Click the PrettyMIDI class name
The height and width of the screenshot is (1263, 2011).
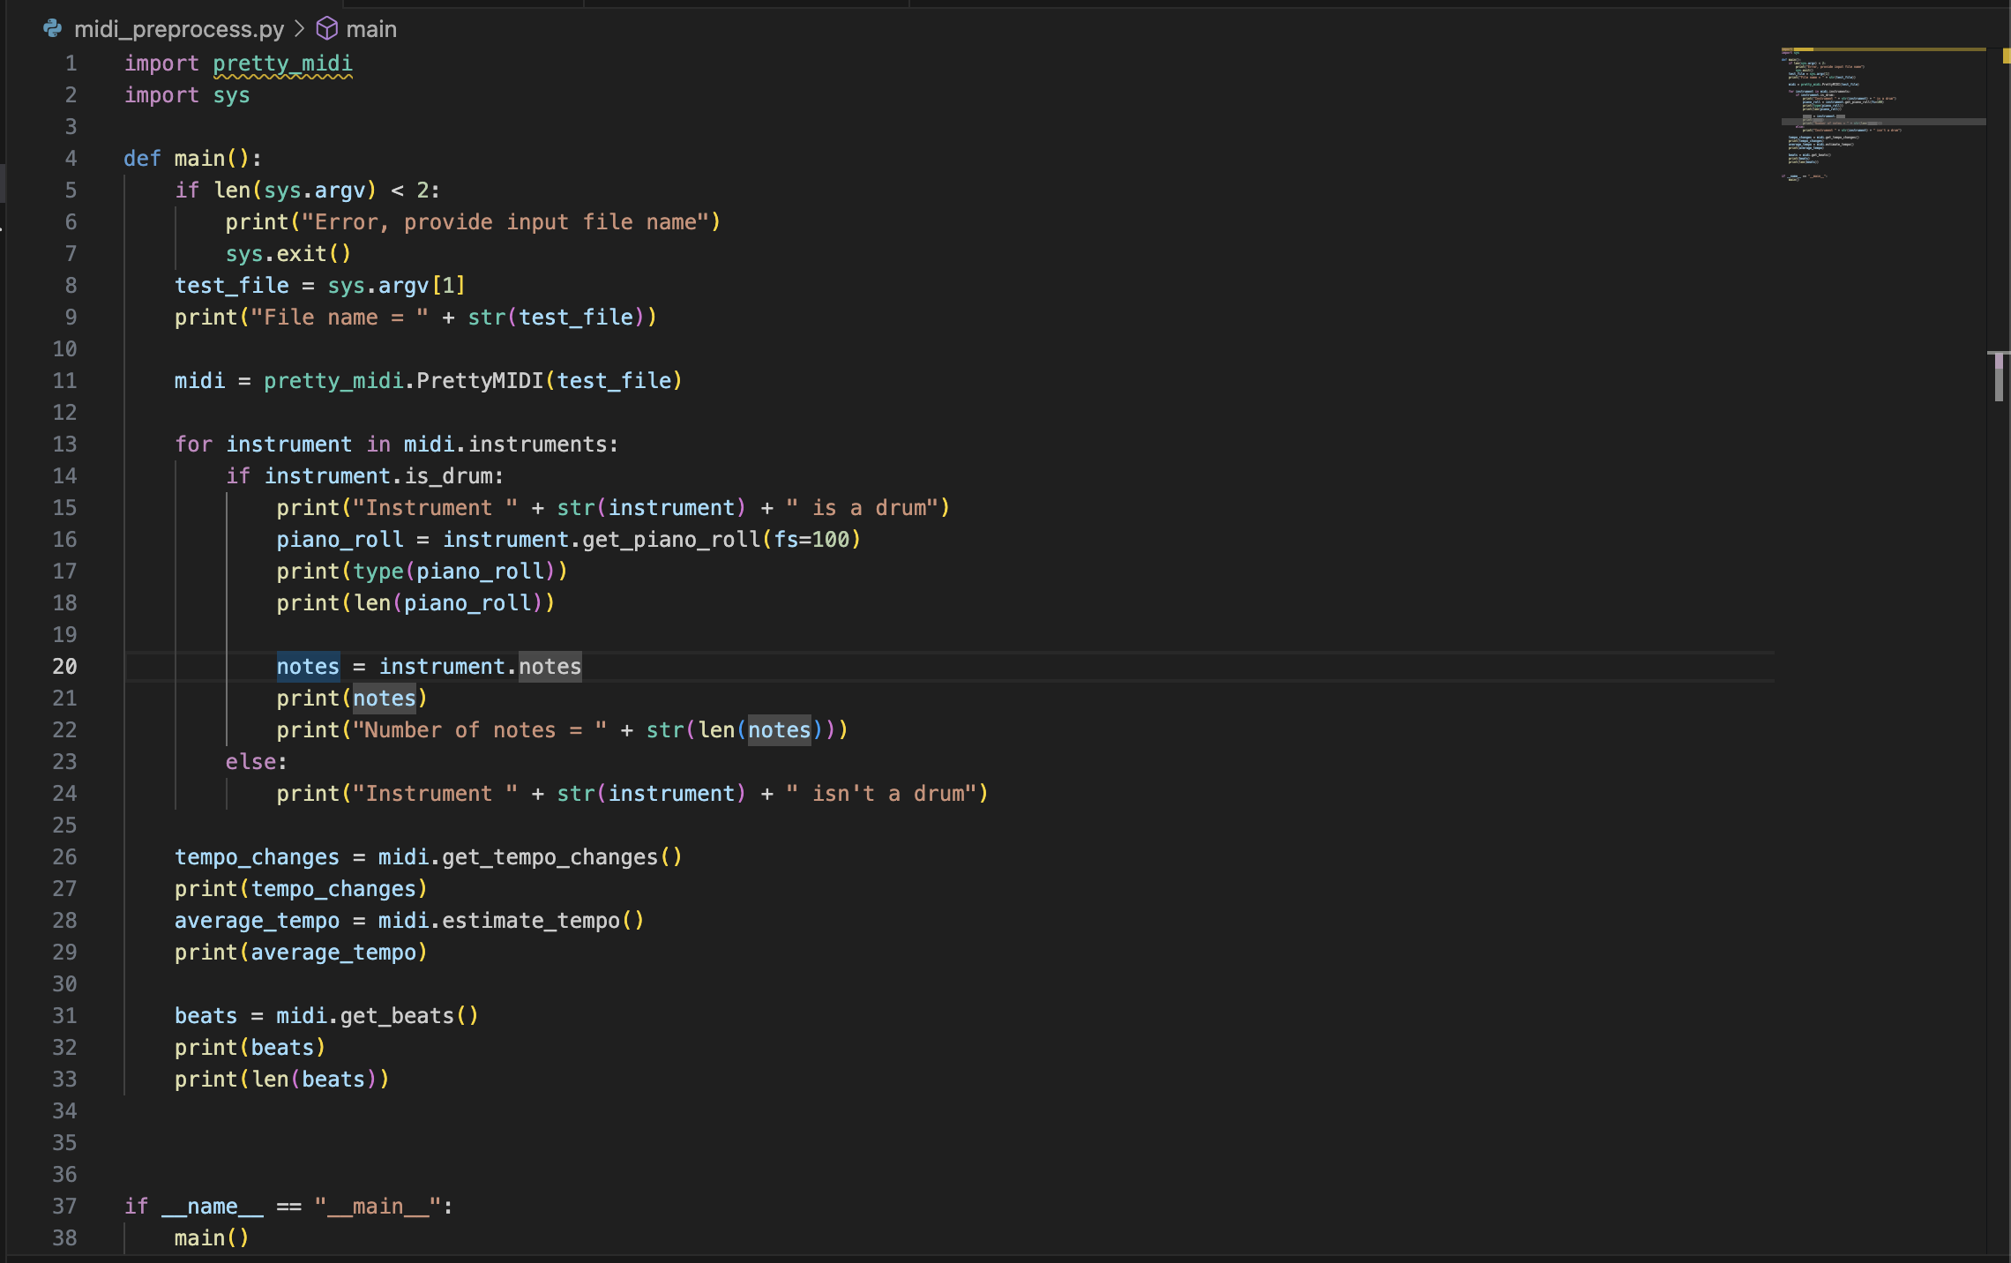[480, 381]
